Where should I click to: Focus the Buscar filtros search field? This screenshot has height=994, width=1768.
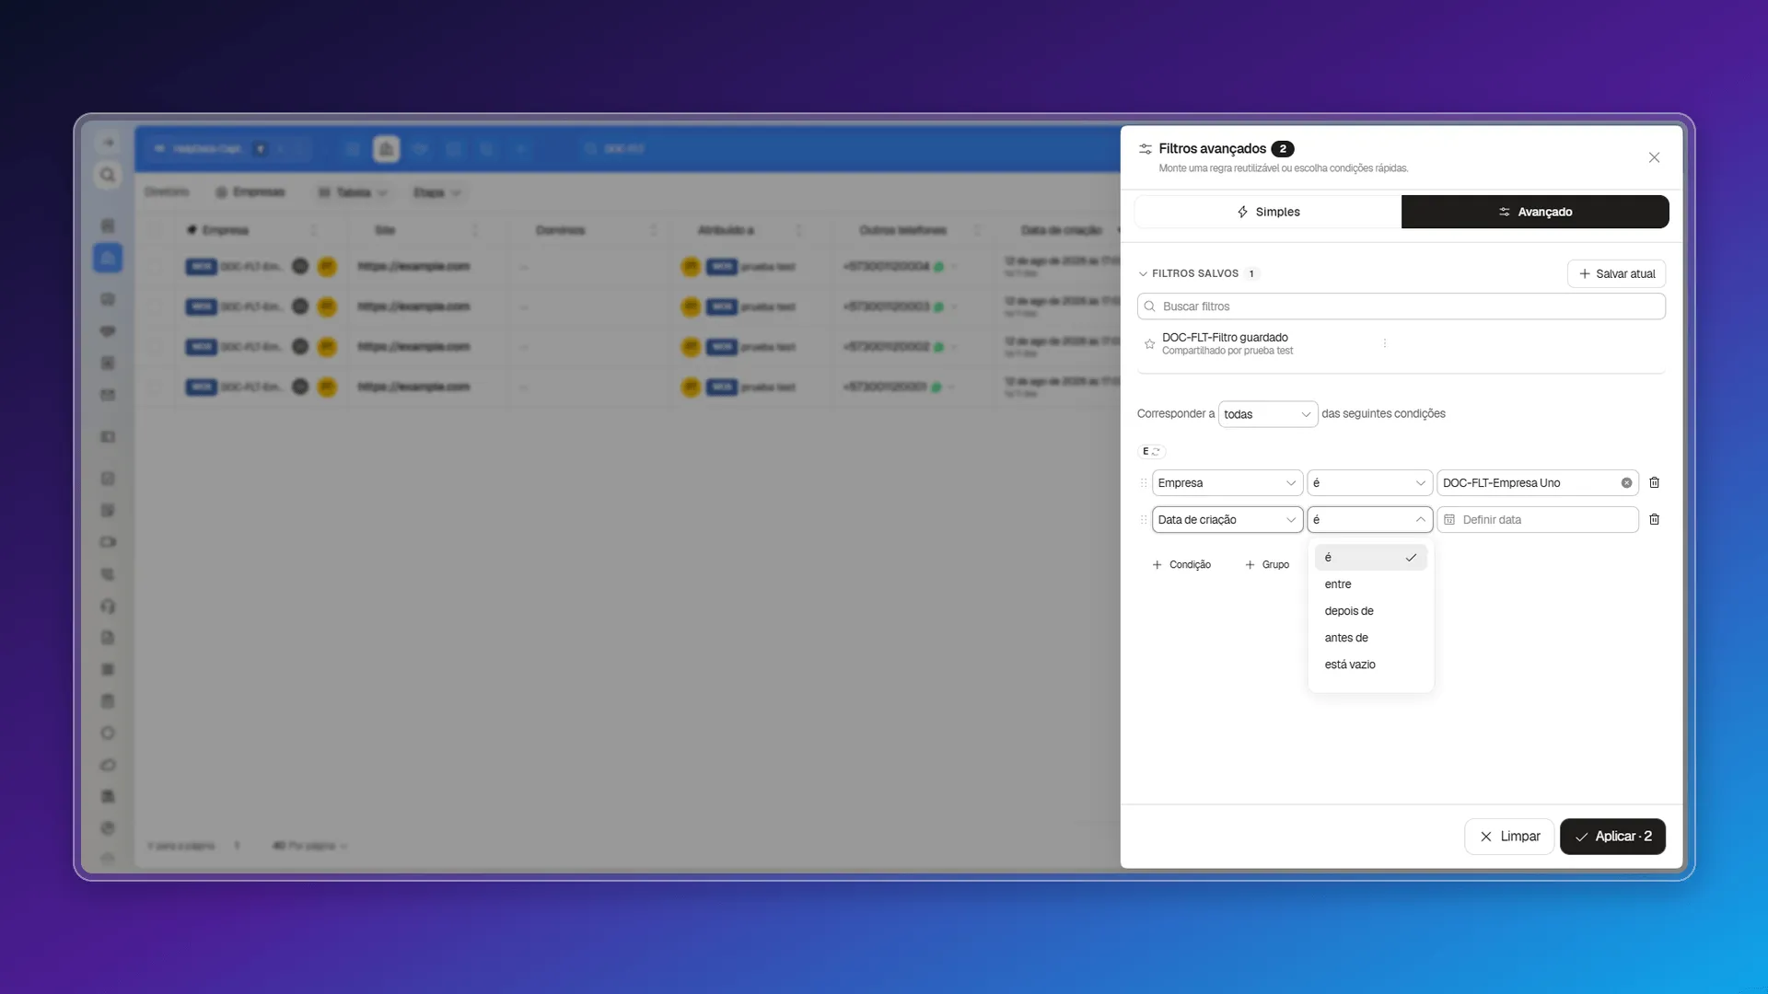click(1401, 306)
